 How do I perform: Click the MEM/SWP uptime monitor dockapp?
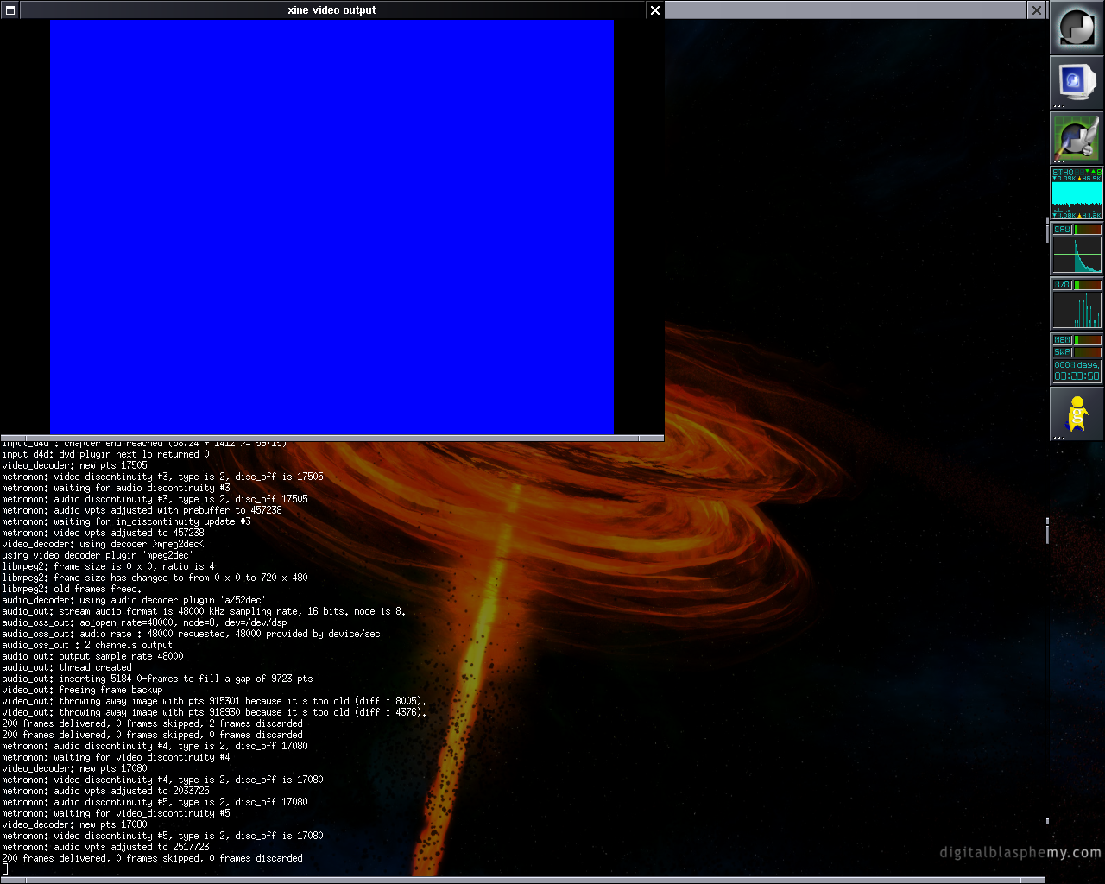pyautogui.click(x=1077, y=359)
